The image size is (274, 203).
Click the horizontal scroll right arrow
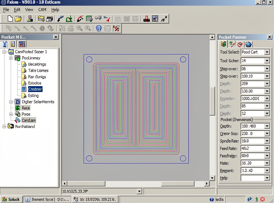click(x=207, y=183)
